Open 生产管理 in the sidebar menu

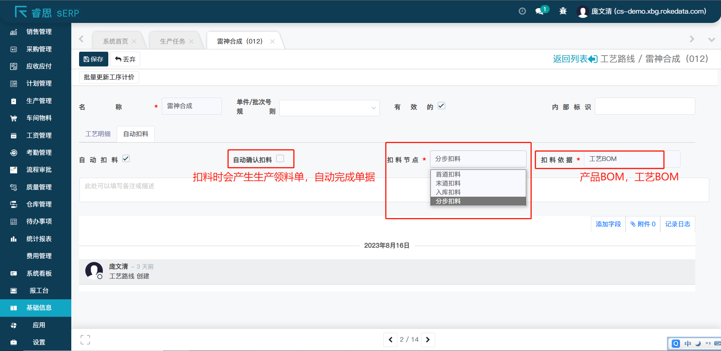pos(39,101)
